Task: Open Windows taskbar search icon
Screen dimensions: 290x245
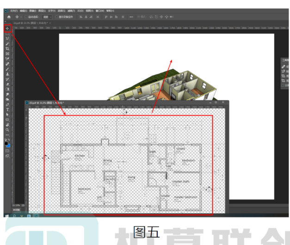Action: pyautogui.click(x=14, y=216)
